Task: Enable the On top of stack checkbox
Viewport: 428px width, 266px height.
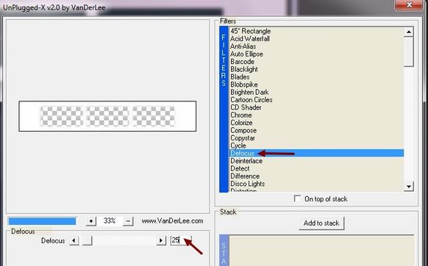Action: pos(297,198)
